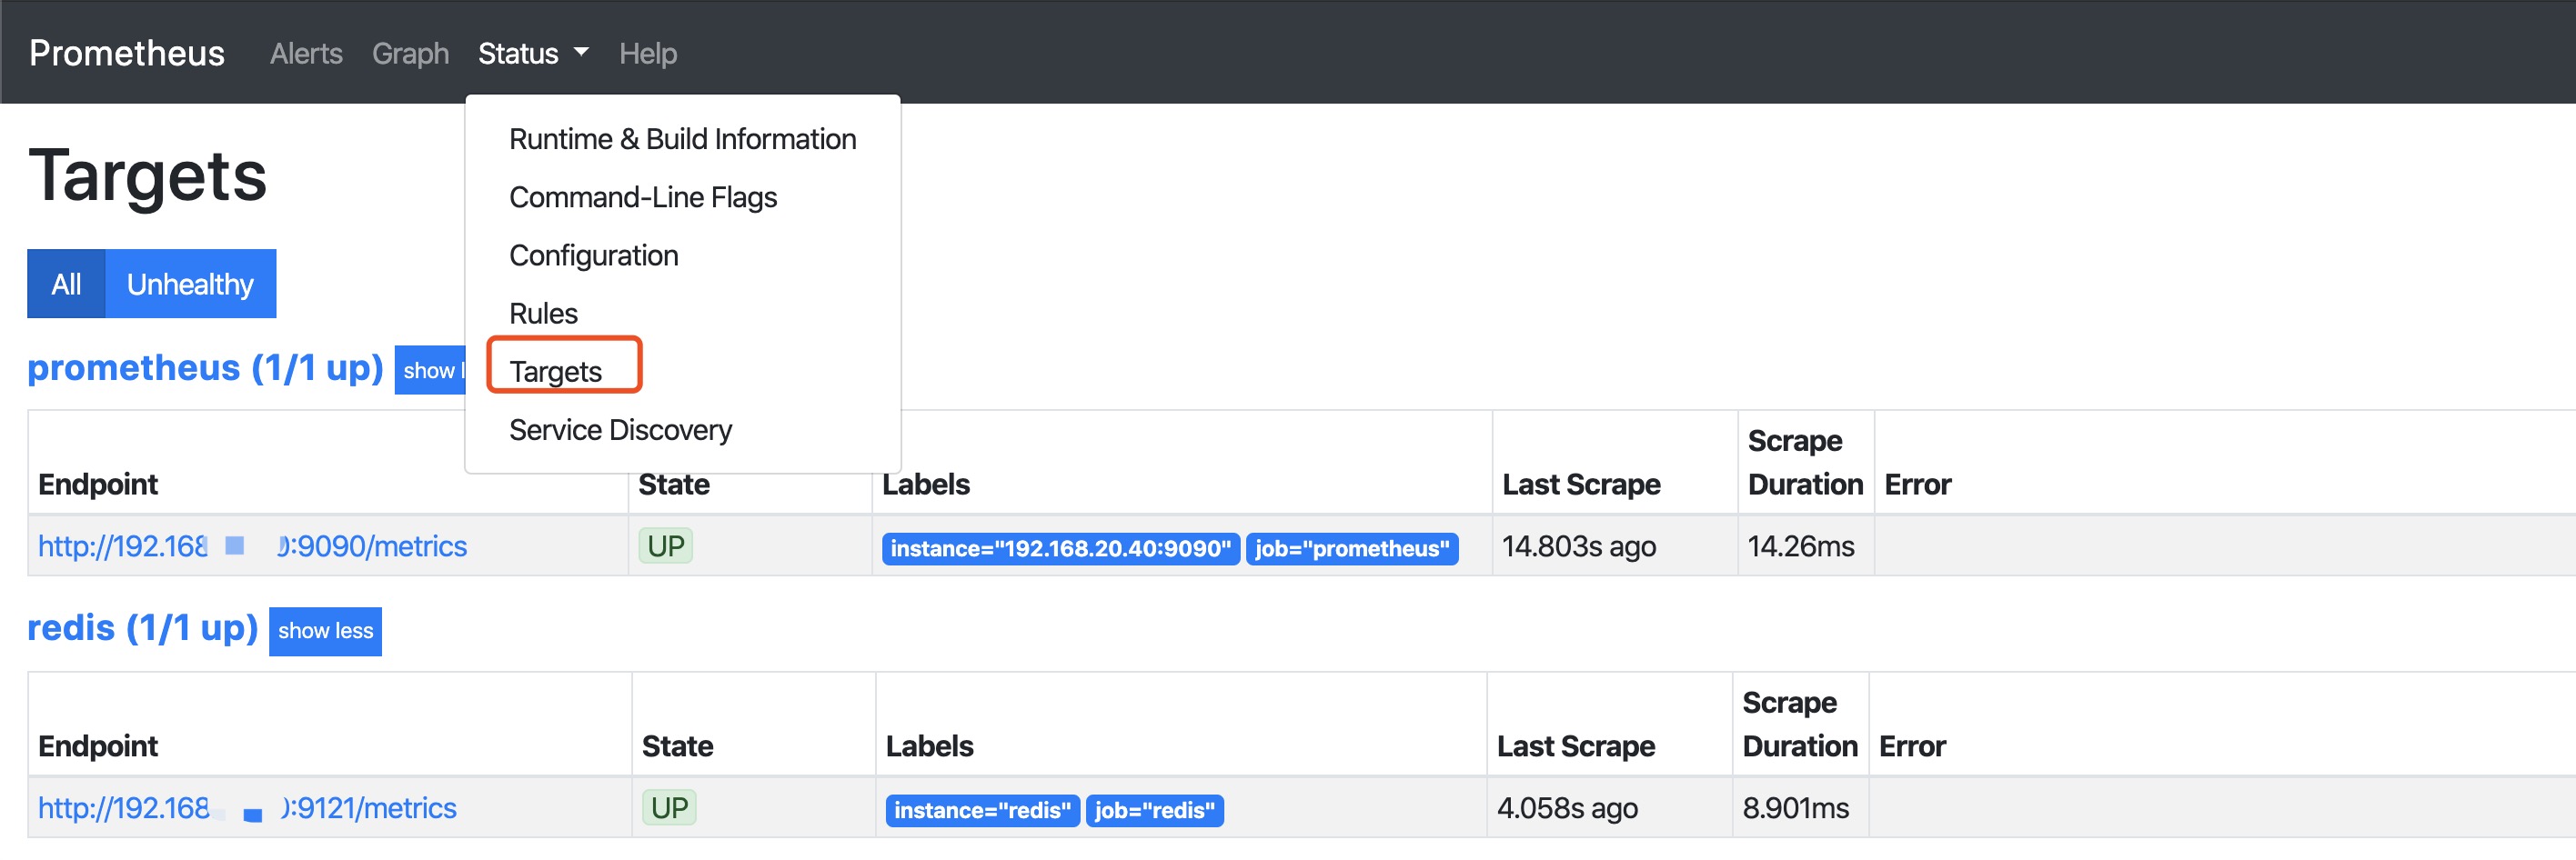Click the UP state badge for redis
Image resolution: width=2576 pixels, height=860 pixels.
(669, 808)
